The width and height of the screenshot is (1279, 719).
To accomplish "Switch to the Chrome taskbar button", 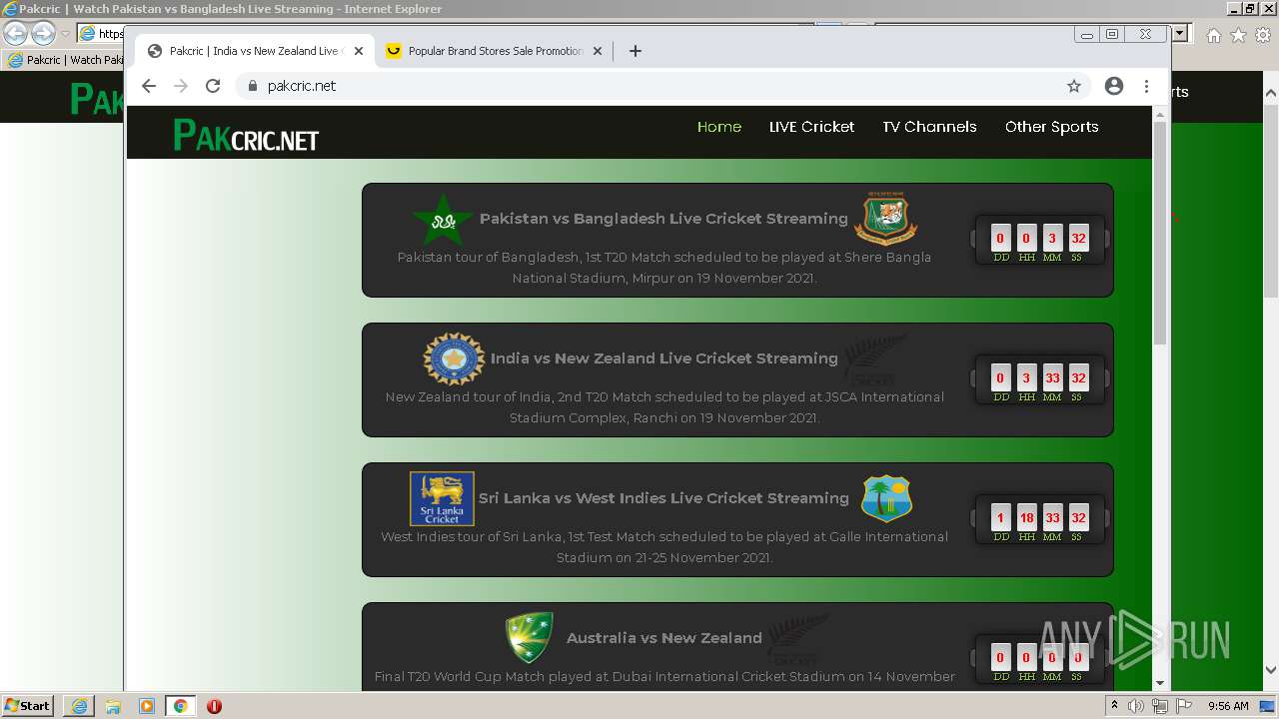I will (x=180, y=706).
